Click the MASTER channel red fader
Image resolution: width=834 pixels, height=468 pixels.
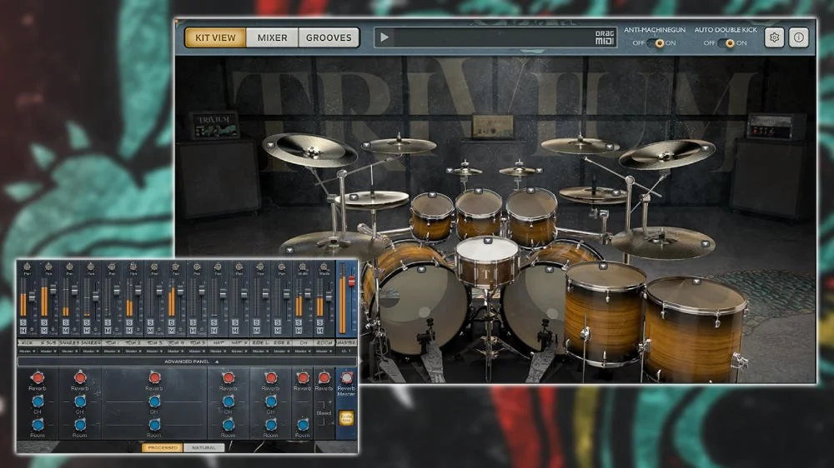tap(352, 281)
